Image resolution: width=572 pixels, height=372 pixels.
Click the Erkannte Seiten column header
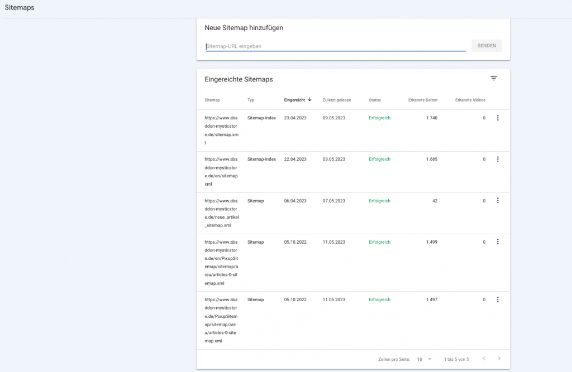pos(423,100)
